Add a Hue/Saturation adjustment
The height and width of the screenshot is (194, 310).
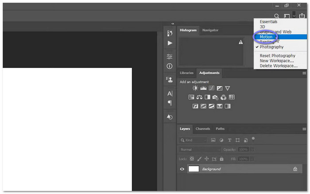(x=191, y=97)
